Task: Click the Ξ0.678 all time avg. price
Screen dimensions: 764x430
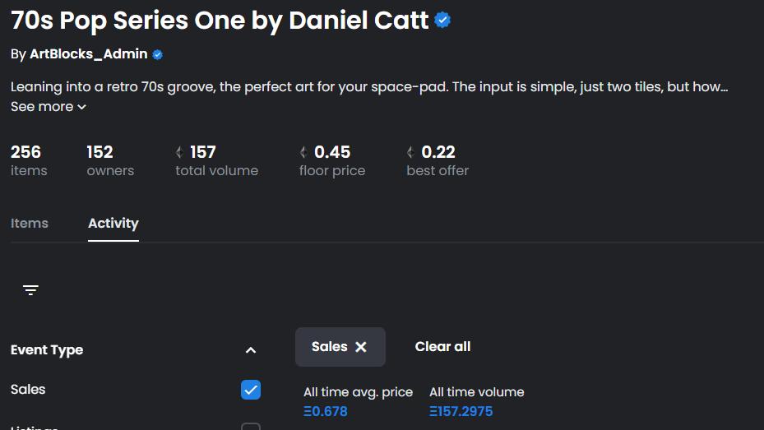Action: coord(326,411)
